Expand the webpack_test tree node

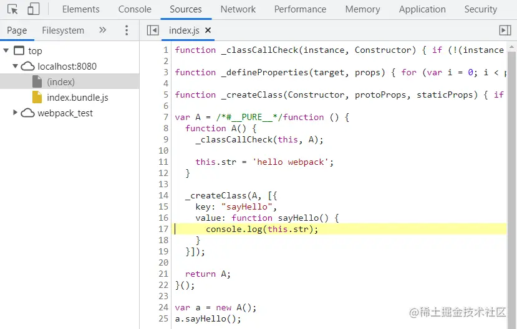[x=15, y=113]
